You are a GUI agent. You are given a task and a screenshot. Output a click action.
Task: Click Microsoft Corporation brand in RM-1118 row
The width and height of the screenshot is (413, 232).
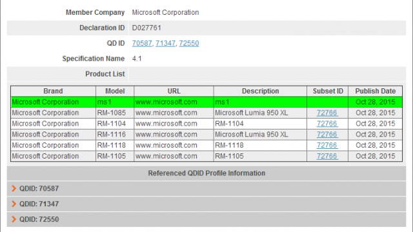(x=45, y=145)
